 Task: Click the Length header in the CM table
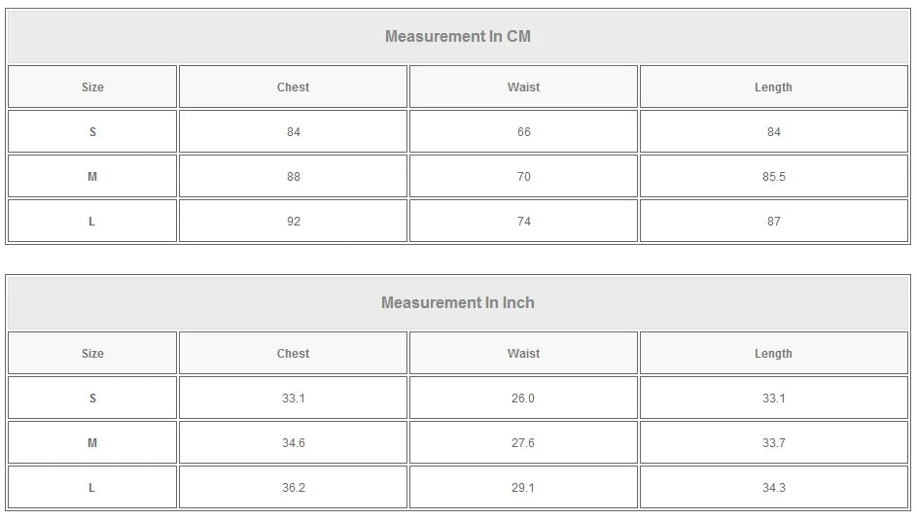[773, 87]
